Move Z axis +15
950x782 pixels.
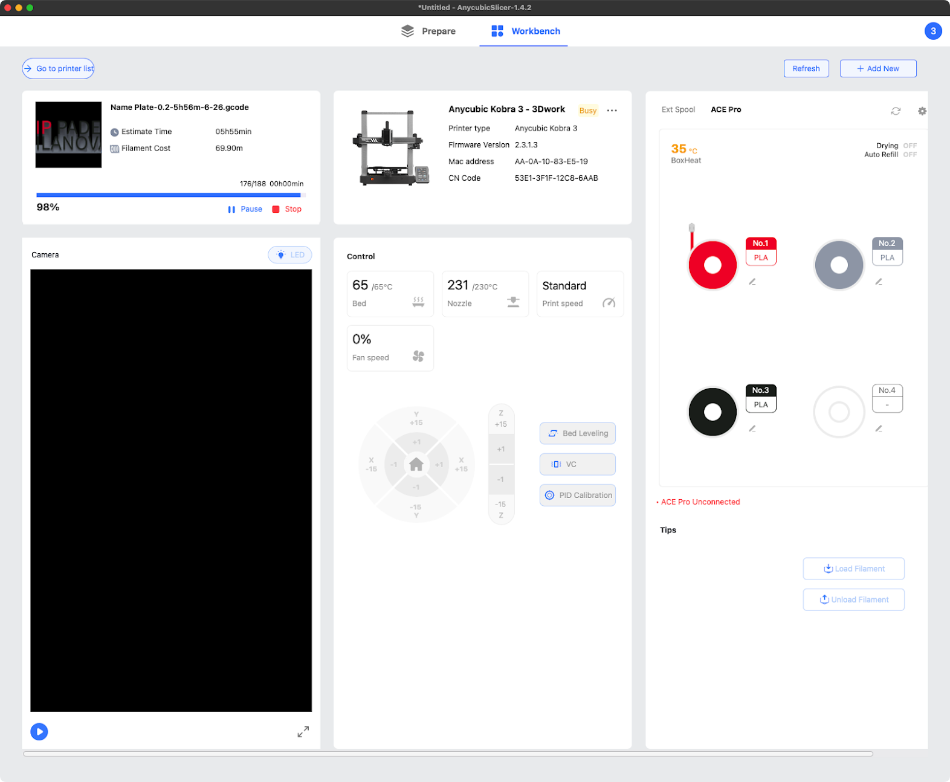(501, 419)
